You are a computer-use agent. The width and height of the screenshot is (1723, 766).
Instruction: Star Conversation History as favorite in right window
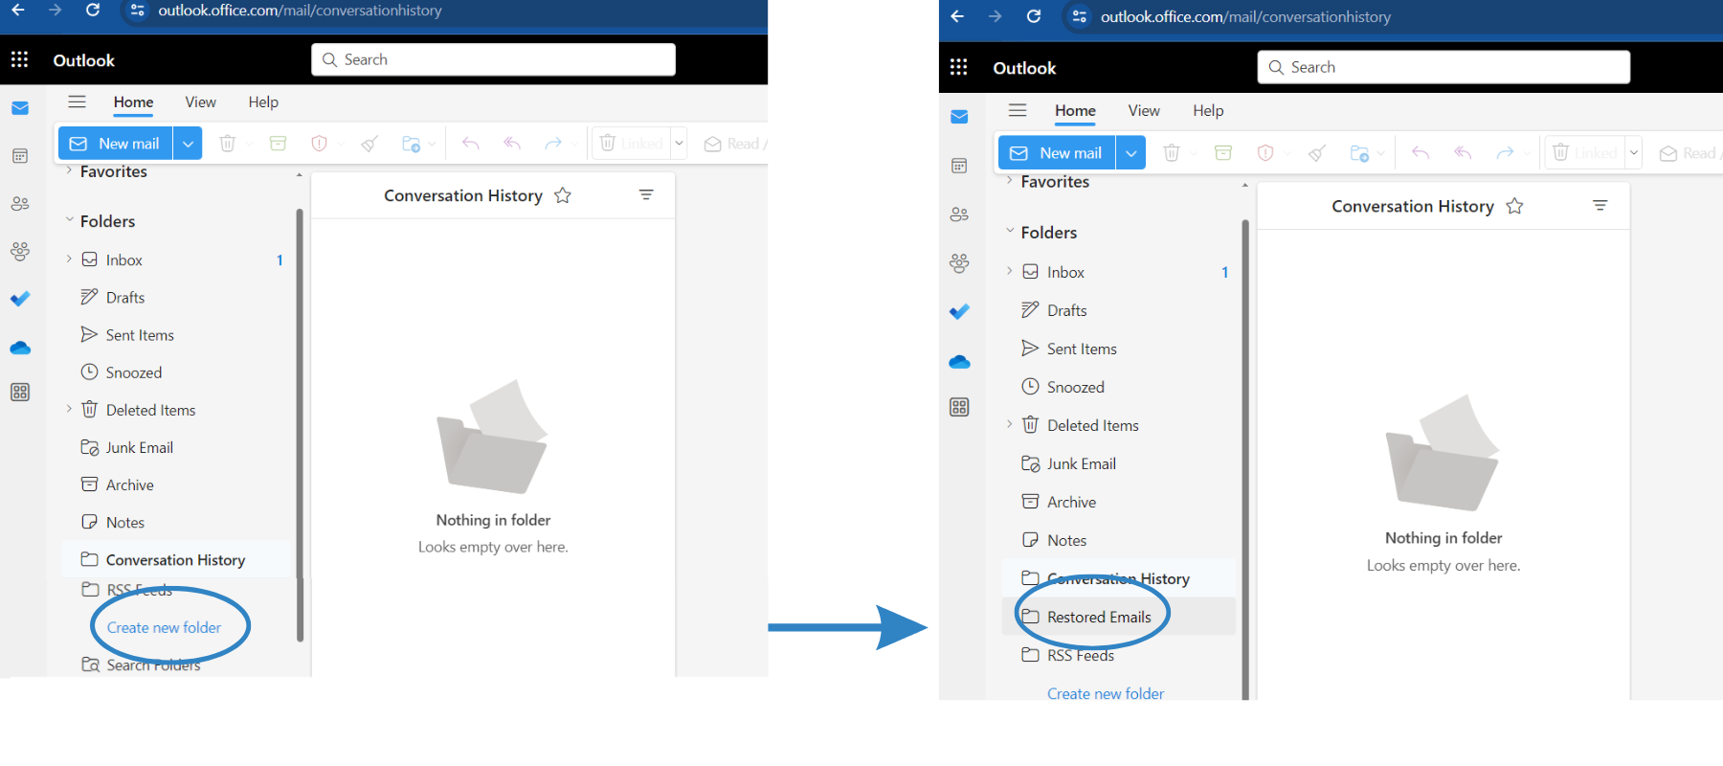pos(1514,206)
